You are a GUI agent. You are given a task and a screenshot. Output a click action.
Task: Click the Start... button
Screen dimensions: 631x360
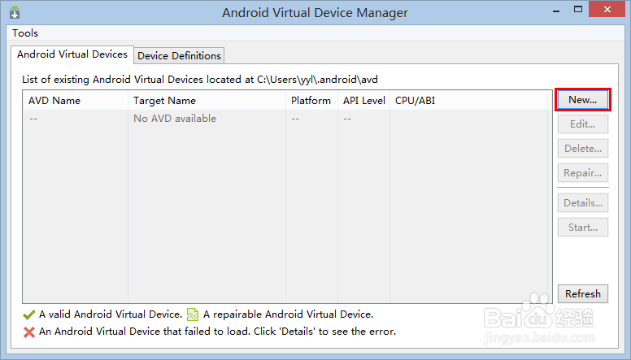pyautogui.click(x=582, y=228)
